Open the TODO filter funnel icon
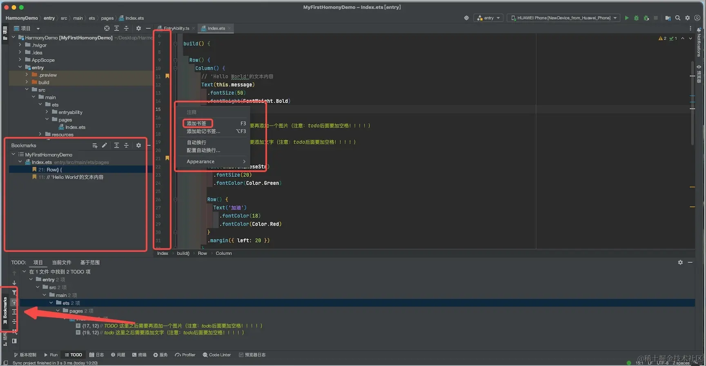The image size is (706, 366). click(x=14, y=293)
